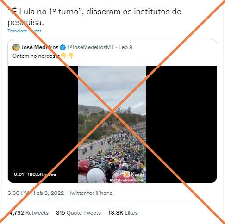Viewport: 225px width, 224px height.
Task: Open the 3:30 PM Feb 9, 2022 timestamp
Action: pos(36,193)
